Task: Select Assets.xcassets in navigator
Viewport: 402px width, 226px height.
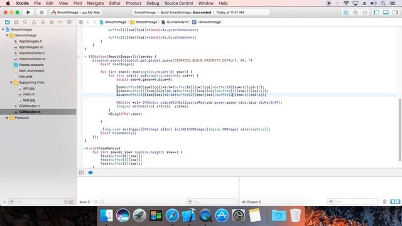Action: 31,65
